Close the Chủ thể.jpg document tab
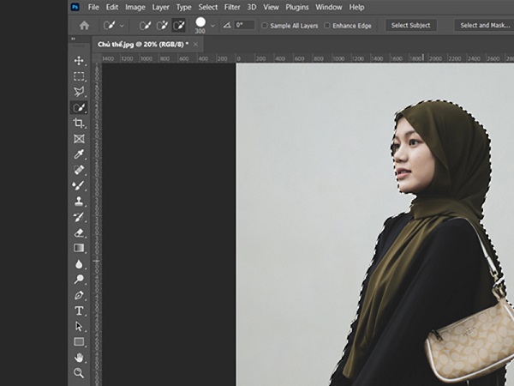Viewport: 514px width, 386px height. [x=195, y=45]
